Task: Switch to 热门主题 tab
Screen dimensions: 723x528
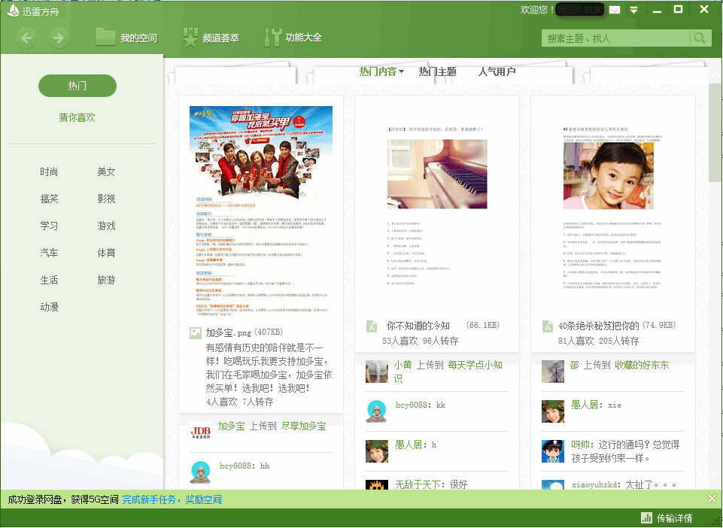Action: tap(437, 71)
